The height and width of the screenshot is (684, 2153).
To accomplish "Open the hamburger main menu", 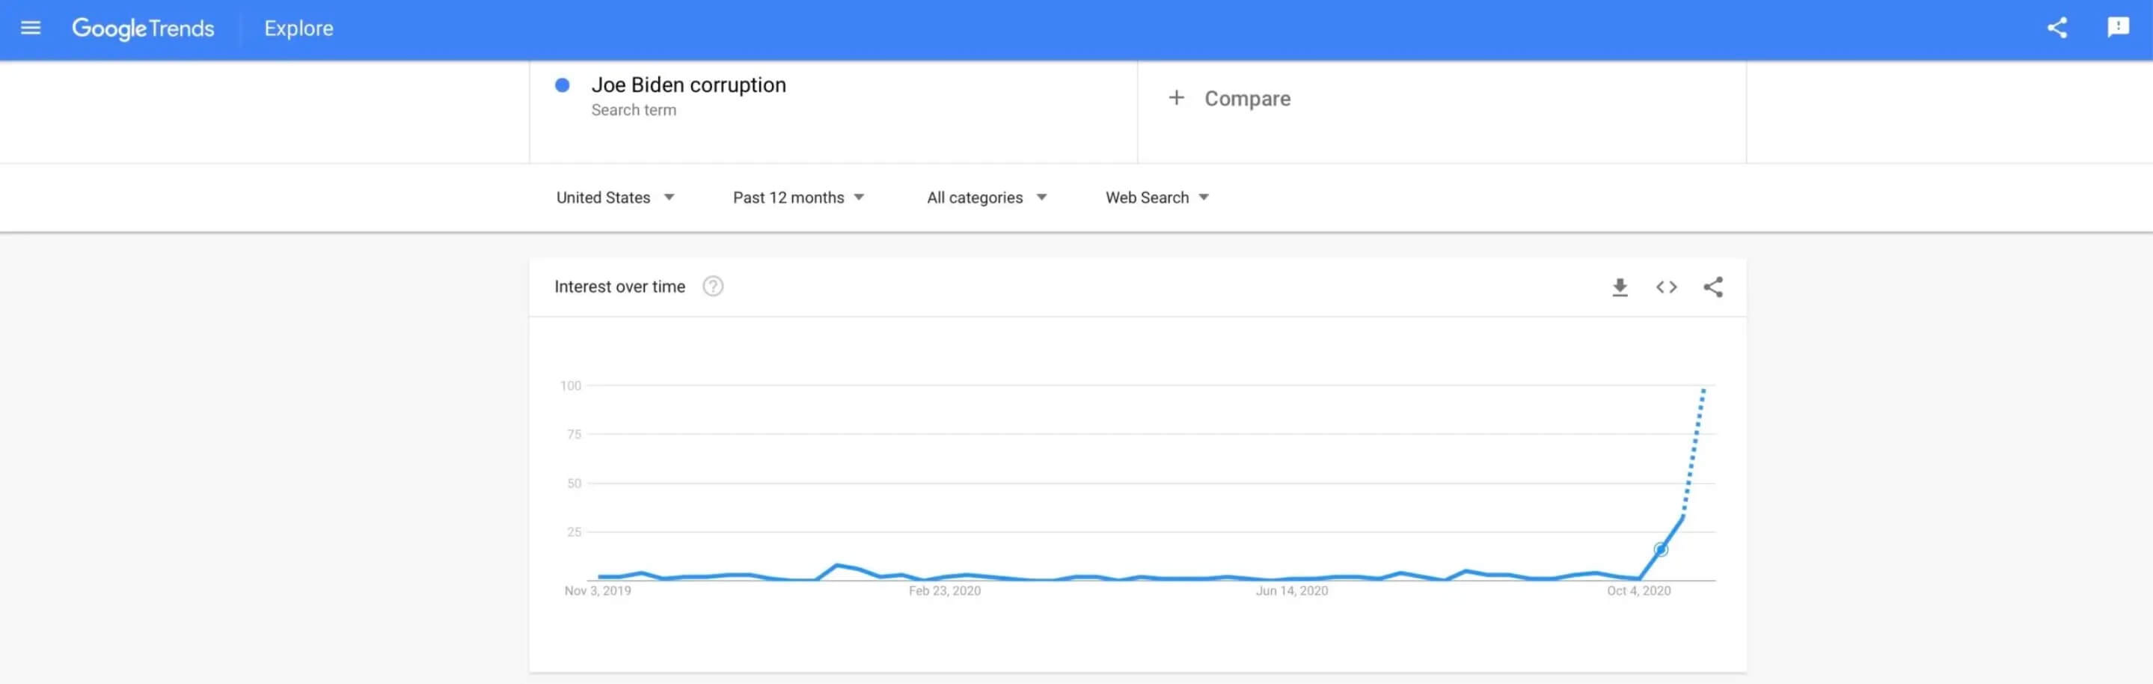I will coord(31,28).
